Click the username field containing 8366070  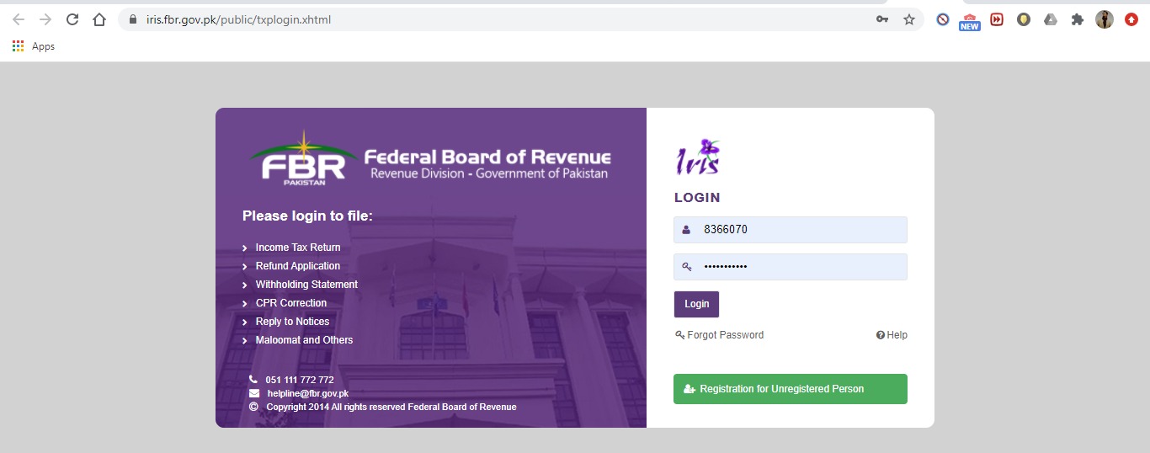pos(791,230)
